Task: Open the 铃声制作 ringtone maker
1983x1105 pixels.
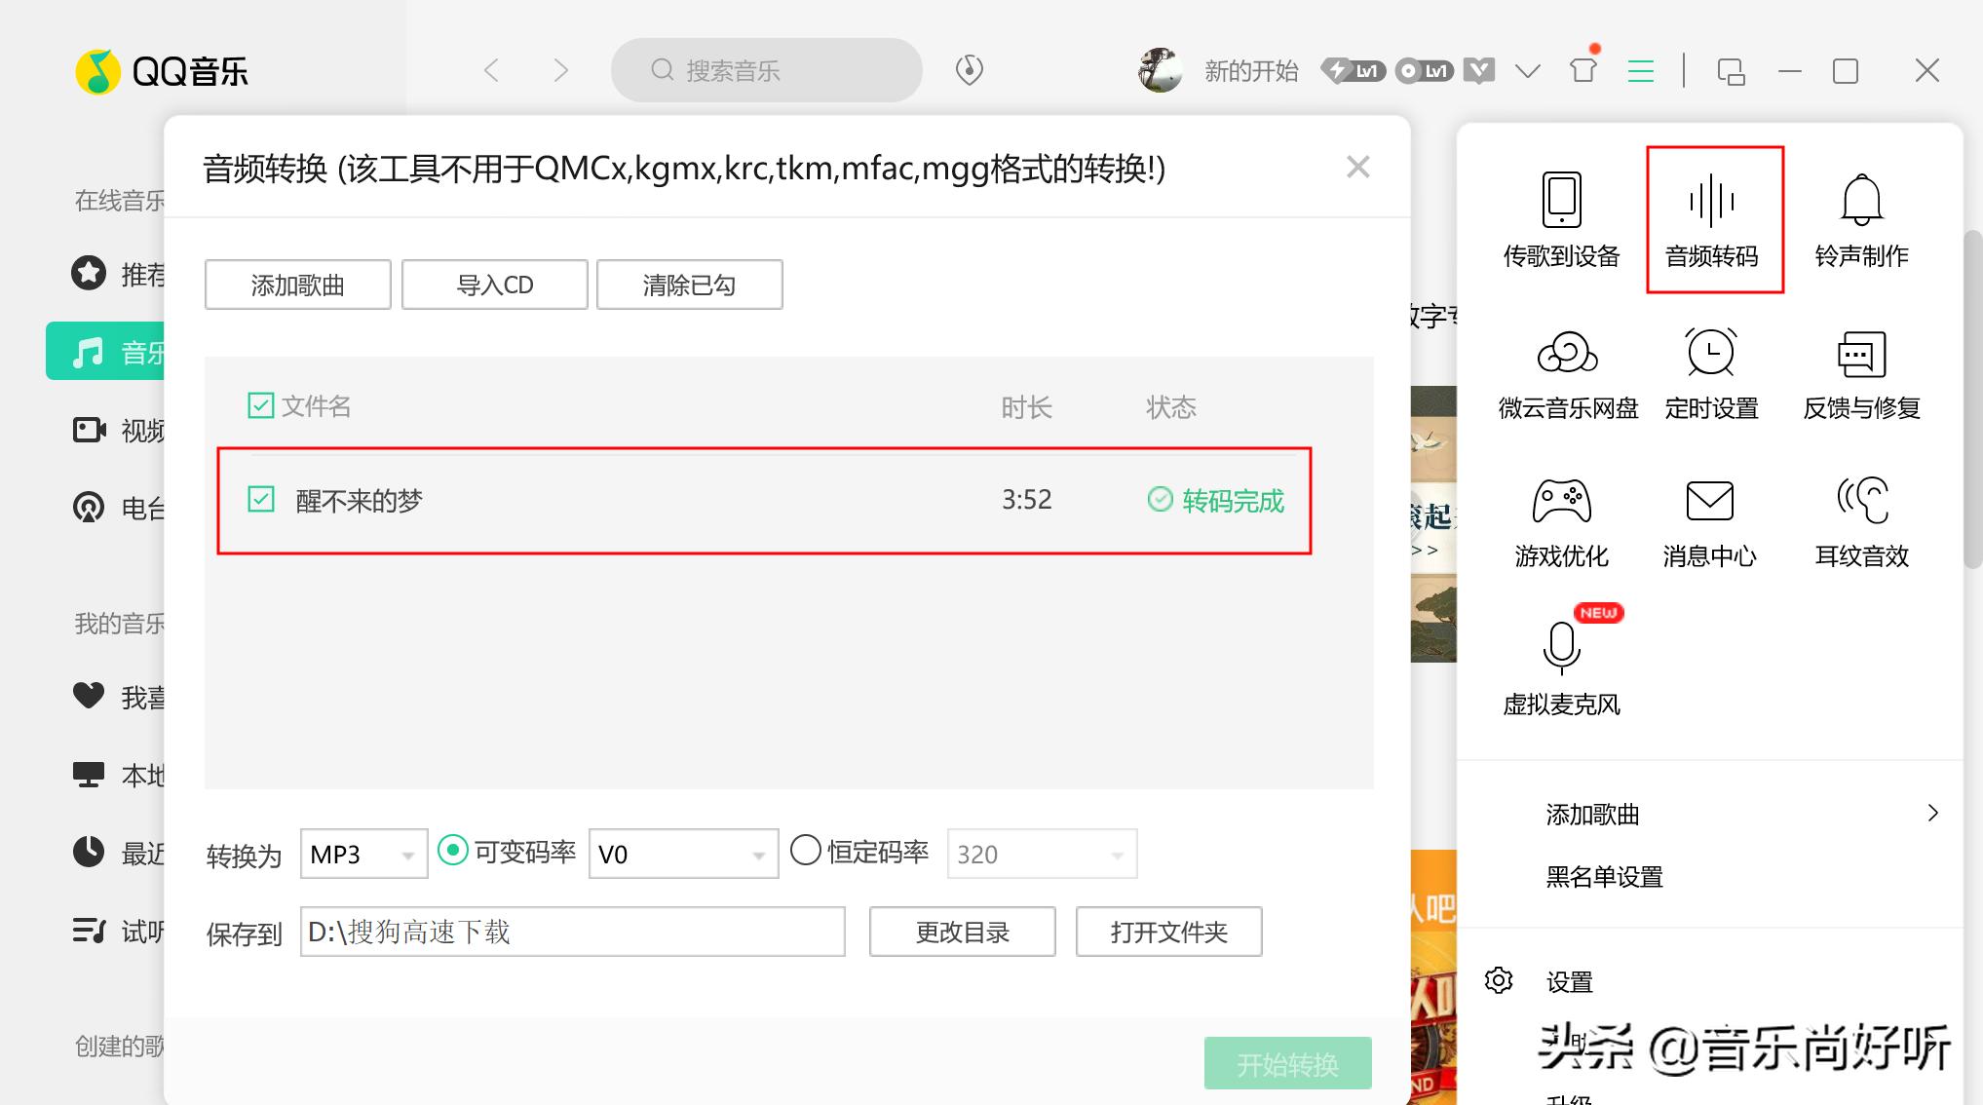Action: (x=1860, y=216)
